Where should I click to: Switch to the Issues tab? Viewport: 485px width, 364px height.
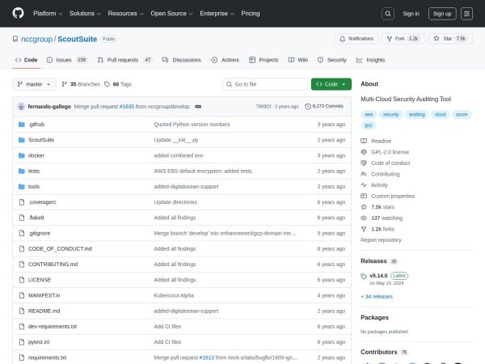pos(67,60)
